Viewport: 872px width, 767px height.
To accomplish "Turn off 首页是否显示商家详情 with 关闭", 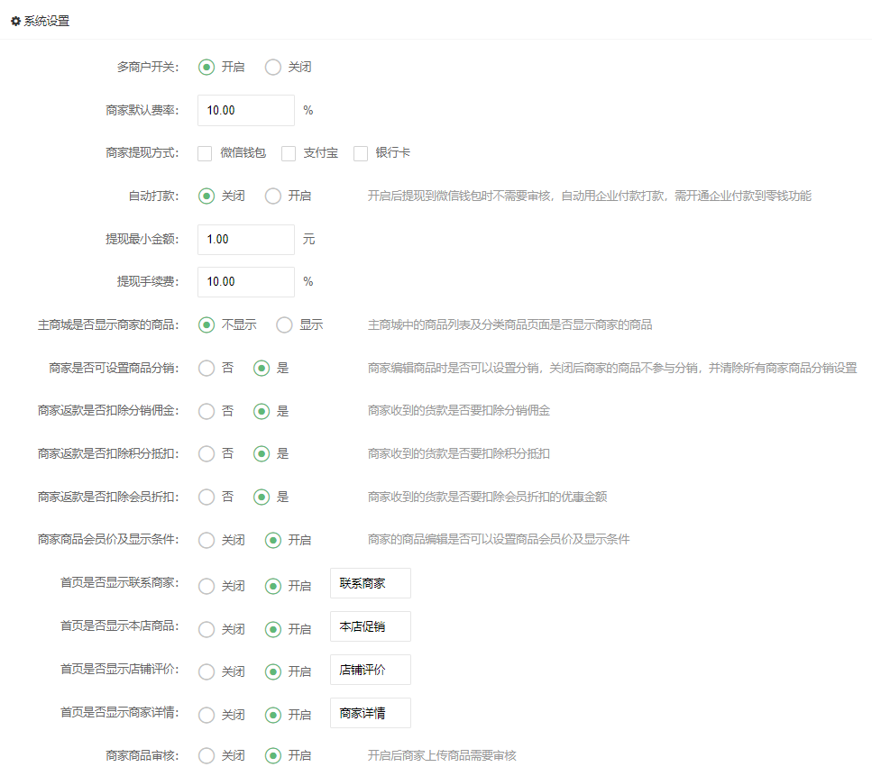I will (207, 715).
